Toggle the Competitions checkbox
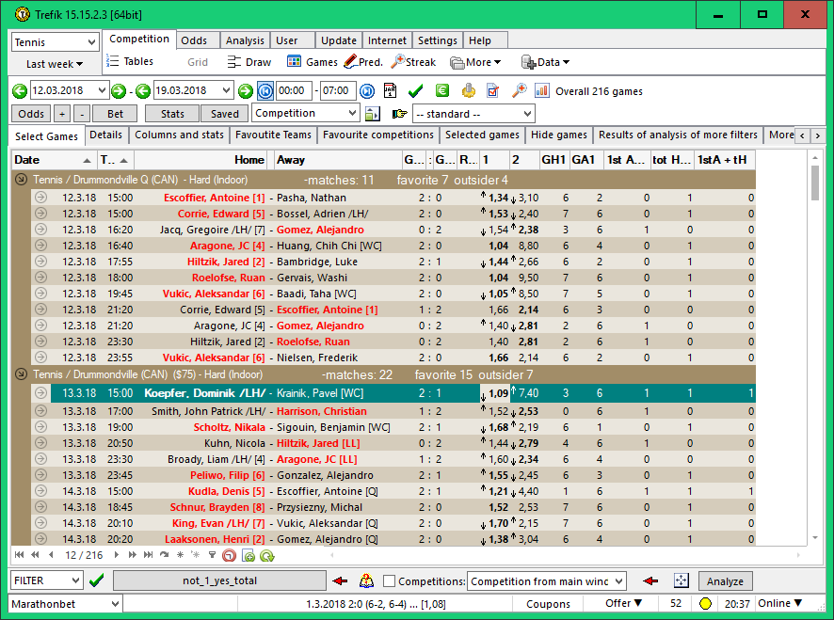This screenshot has width=834, height=620. point(390,581)
